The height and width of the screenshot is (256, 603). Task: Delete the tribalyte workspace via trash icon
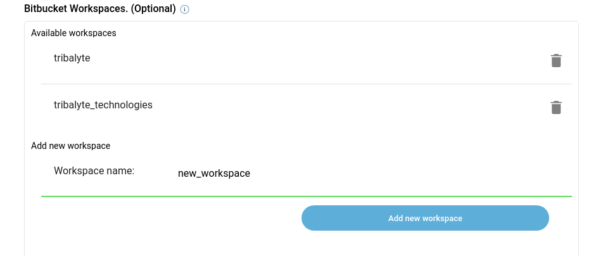click(555, 61)
